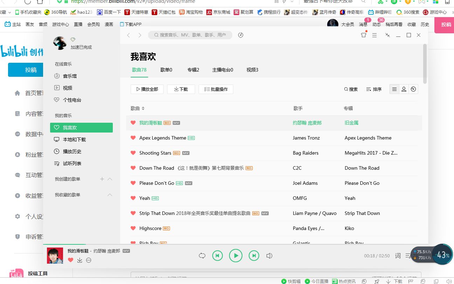Image resolution: width=454 pixels, height=284 pixels.
Task: Sort by the 歌曲 column header arrows
Action: click(143, 108)
